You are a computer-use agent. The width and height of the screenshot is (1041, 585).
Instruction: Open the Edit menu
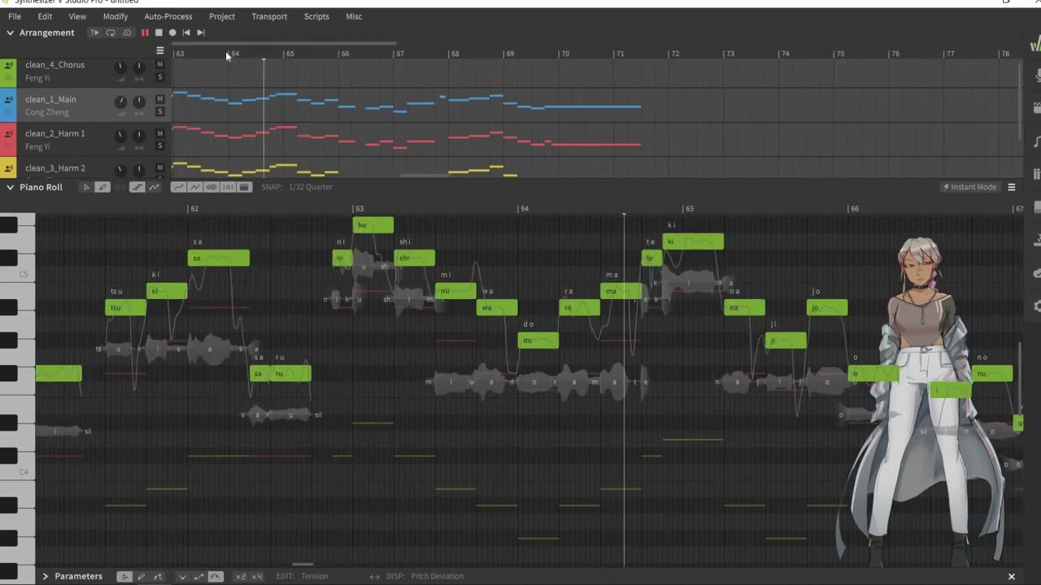(45, 16)
